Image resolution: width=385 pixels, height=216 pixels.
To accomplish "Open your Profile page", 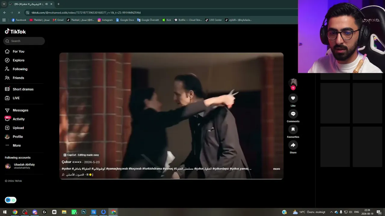I will click(x=14, y=136).
